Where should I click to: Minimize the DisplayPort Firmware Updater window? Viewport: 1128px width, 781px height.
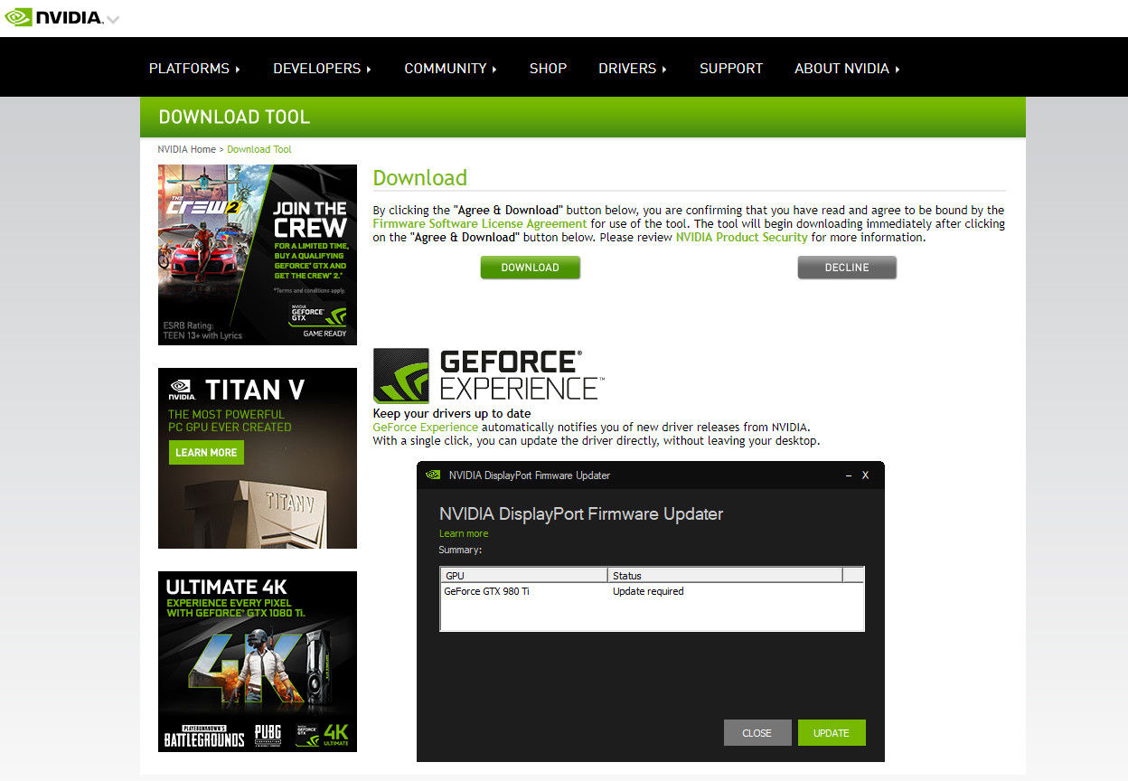[848, 475]
